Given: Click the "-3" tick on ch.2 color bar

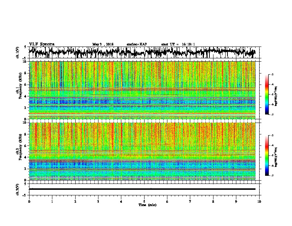Looking at the screenshot, I should click(x=272, y=136).
